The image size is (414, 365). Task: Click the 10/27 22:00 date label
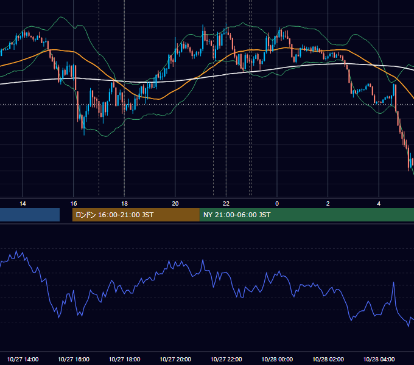[x=226, y=359]
